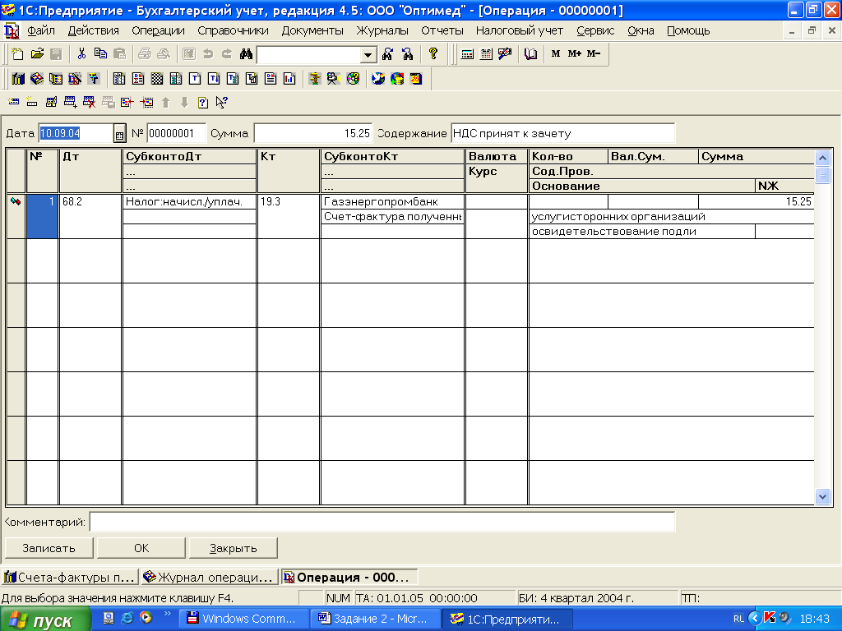
Task: Open the Налоговый учет menu
Action: tap(519, 30)
